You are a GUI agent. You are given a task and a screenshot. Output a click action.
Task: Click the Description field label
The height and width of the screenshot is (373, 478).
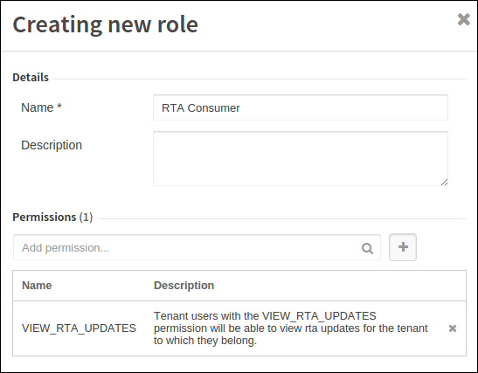click(x=52, y=145)
